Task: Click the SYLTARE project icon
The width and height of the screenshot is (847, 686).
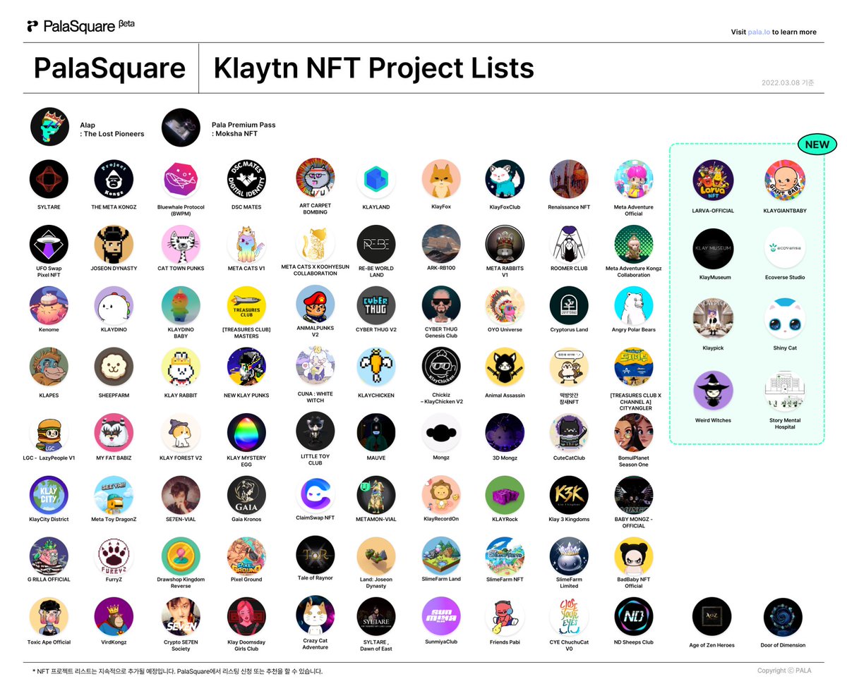Action: [x=49, y=179]
